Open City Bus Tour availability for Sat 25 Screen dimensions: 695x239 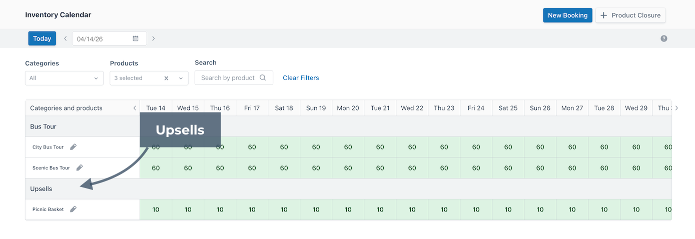tap(508, 147)
